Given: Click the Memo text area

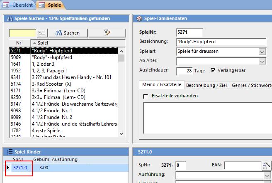Looking at the screenshot, I should (207, 118).
